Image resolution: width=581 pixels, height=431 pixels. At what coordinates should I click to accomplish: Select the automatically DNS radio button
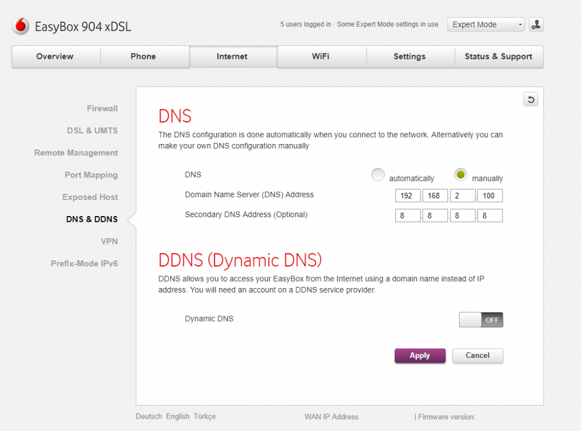(378, 175)
